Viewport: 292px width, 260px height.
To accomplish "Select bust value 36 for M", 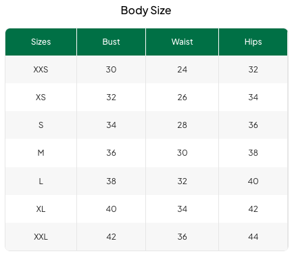I will click(111, 153).
